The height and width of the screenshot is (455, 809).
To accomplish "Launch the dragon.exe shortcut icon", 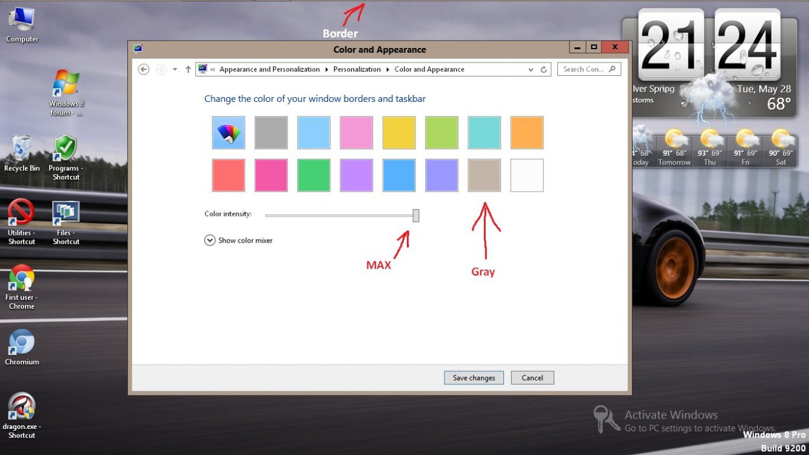I will click(x=22, y=416).
